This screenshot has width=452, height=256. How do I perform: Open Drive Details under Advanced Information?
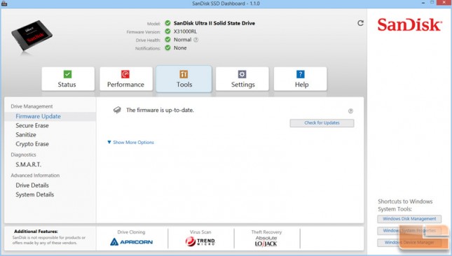32,185
